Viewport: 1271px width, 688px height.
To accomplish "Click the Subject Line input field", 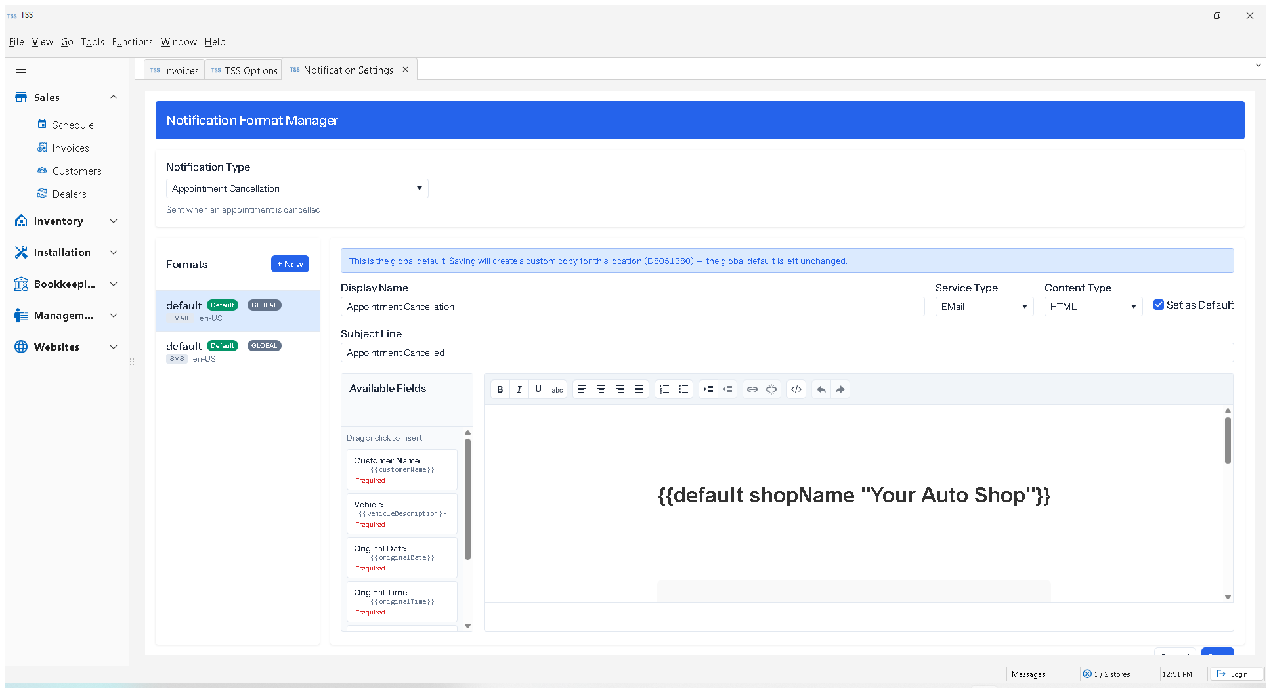I will coord(786,353).
